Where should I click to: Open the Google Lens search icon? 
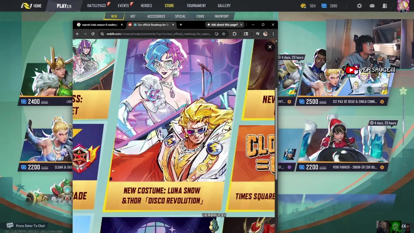tap(246, 34)
